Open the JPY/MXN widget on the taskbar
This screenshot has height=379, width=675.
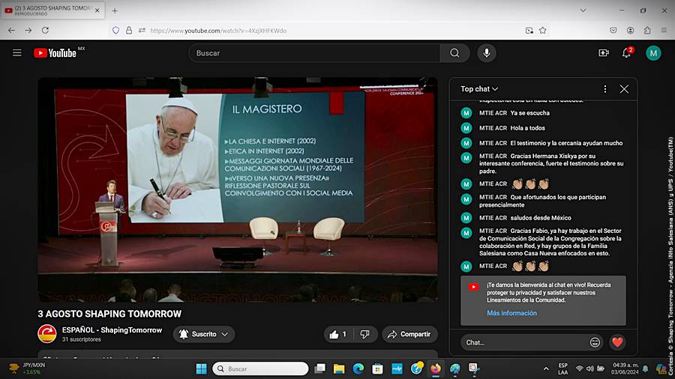click(x=27, y=369)
